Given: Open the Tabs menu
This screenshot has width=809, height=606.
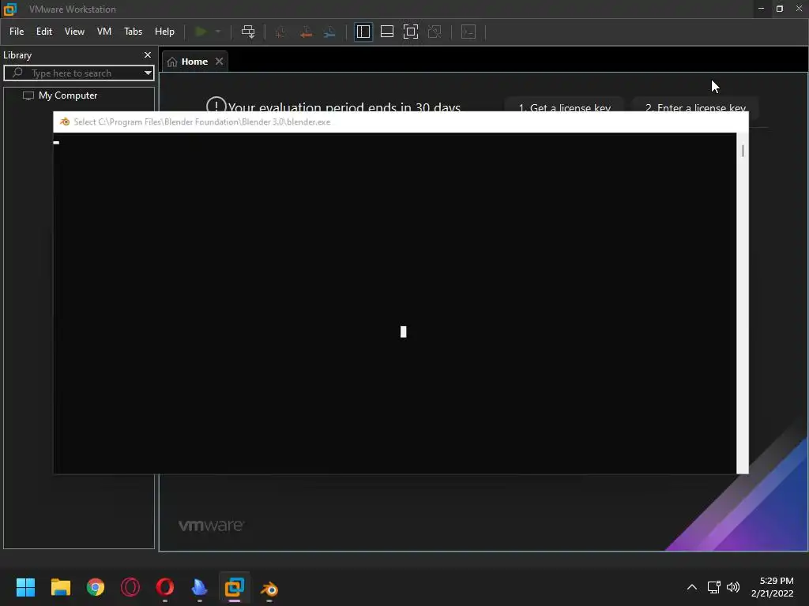Looking at the screenshot, I should (133, 32).
